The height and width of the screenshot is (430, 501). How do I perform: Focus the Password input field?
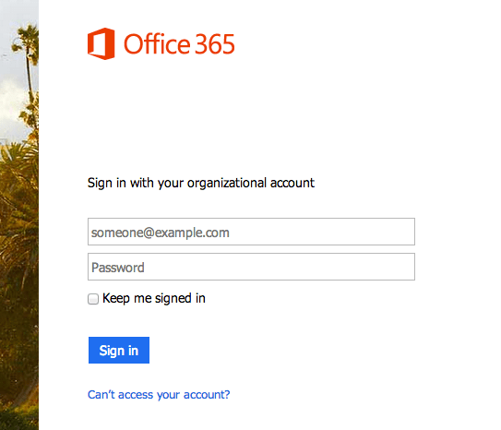[x=251, y=267]
